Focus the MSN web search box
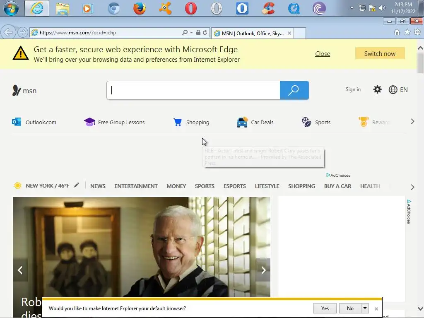Image resolution: width=424 pixels, height=318 pixels. pyautogui.click(x=193, y=90)
